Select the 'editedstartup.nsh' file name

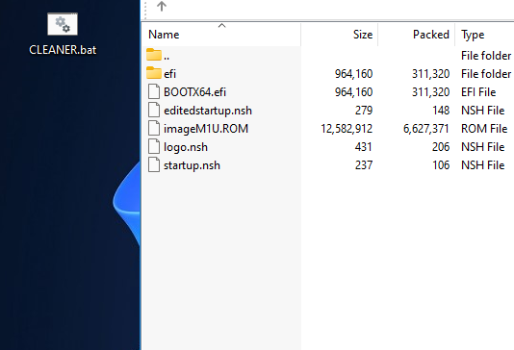point(208,111)
